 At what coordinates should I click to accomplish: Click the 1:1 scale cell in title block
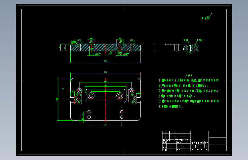pyautogui.click(x=207, y=146)
